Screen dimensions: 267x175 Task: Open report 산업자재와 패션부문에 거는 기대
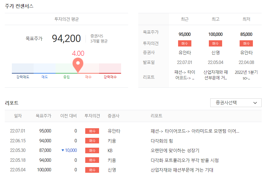point(182,170)
